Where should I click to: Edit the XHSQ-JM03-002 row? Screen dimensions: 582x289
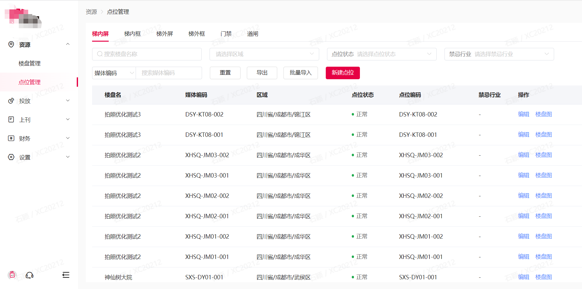pos(524,155)
